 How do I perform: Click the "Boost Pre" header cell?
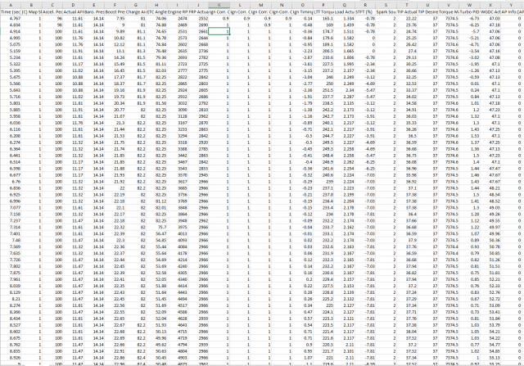pos(115,11)
